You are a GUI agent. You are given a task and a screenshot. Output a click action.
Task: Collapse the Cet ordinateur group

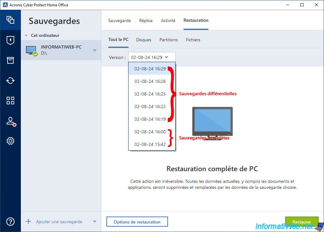[26, 36]
